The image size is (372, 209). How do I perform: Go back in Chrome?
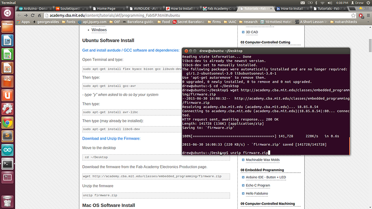(19, 15)
